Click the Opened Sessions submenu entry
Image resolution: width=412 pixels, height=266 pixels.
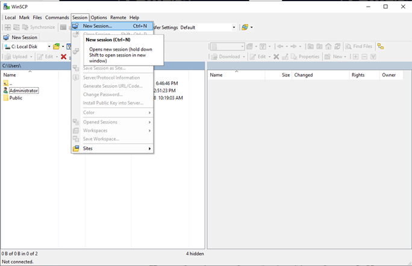click(113, 122)
